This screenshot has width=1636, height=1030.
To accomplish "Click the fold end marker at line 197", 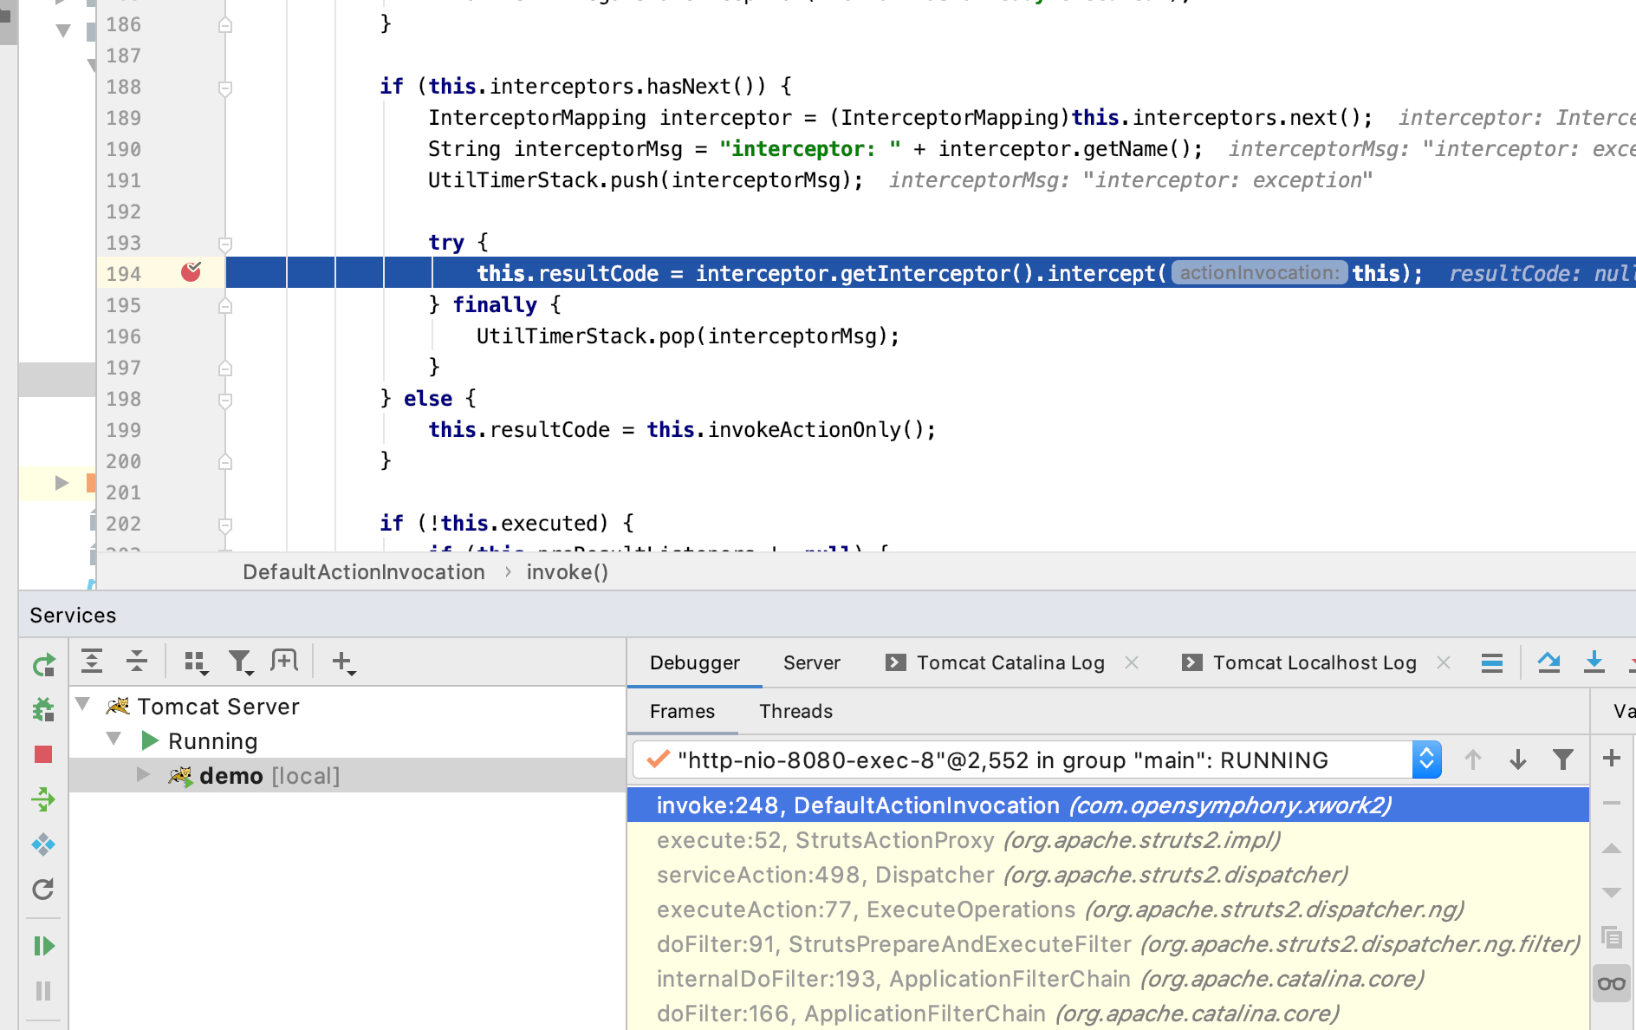I will (225, 368).
